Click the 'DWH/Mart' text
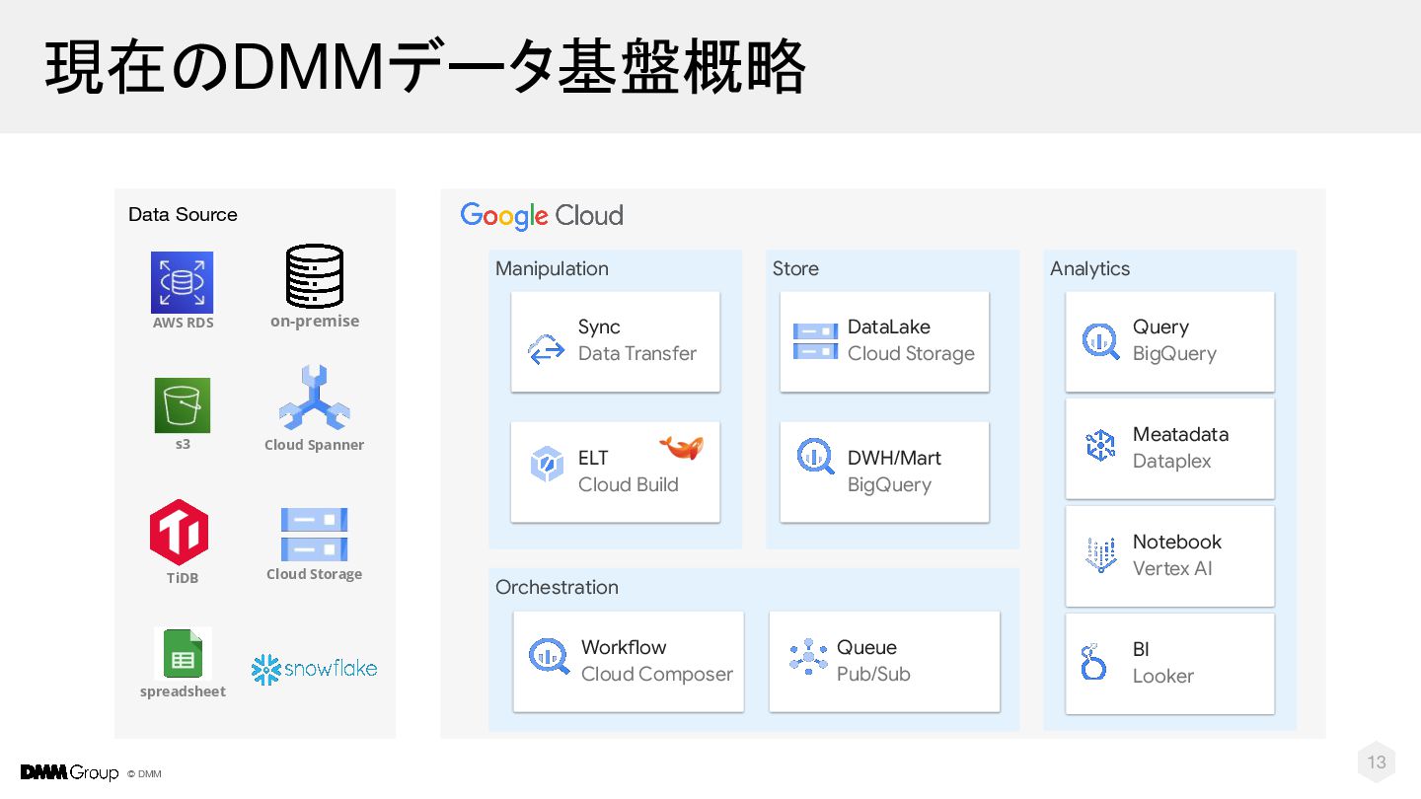This screenshot has height=799, width=1421. point(894,458)
